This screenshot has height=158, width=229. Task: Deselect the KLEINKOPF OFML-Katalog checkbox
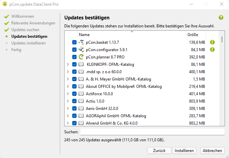pyautogui.click(x=74, y=64)
